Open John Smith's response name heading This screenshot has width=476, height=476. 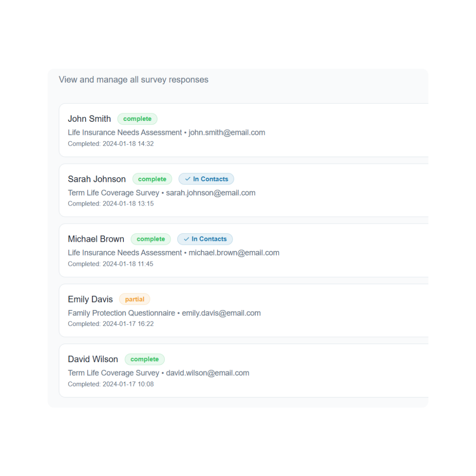[x=89, y=119]
